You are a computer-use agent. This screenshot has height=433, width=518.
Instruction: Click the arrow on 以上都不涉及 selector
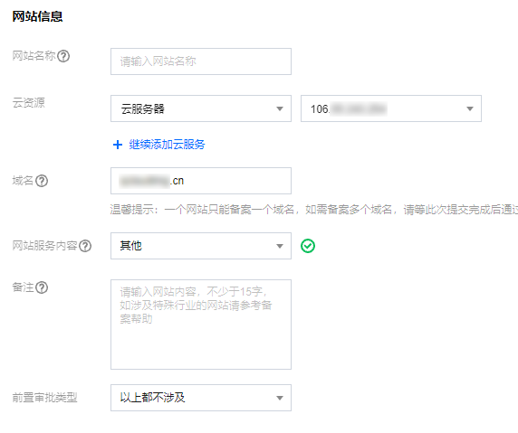[x=280, y=398]
